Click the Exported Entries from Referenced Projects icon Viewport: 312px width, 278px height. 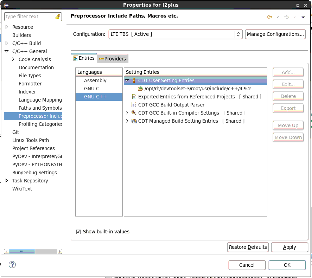(x=134, y=97)
